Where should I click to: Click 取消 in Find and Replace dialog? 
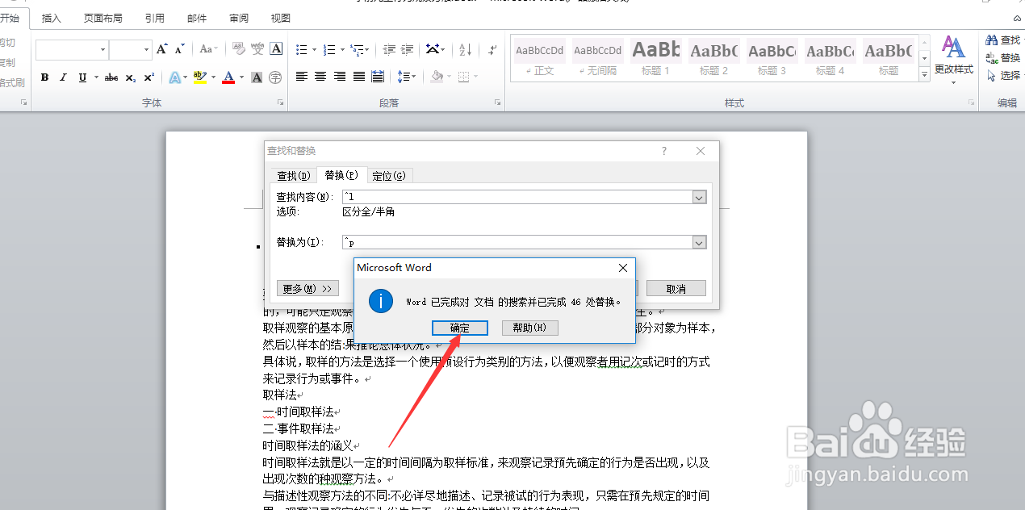pos(676,288)
